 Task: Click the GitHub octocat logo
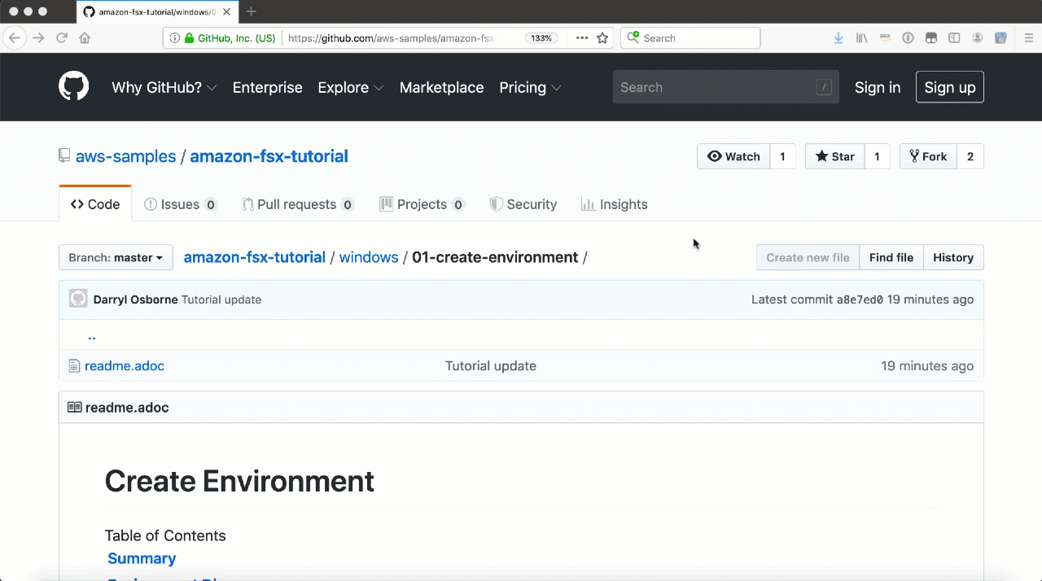pos(74,86)
